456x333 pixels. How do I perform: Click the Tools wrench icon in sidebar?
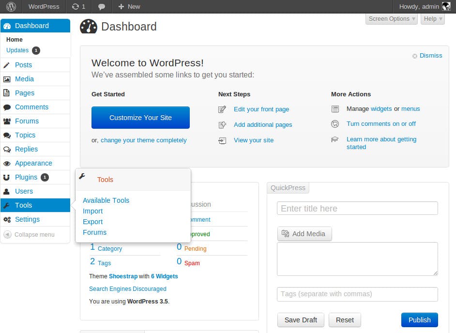click(6, 205)
